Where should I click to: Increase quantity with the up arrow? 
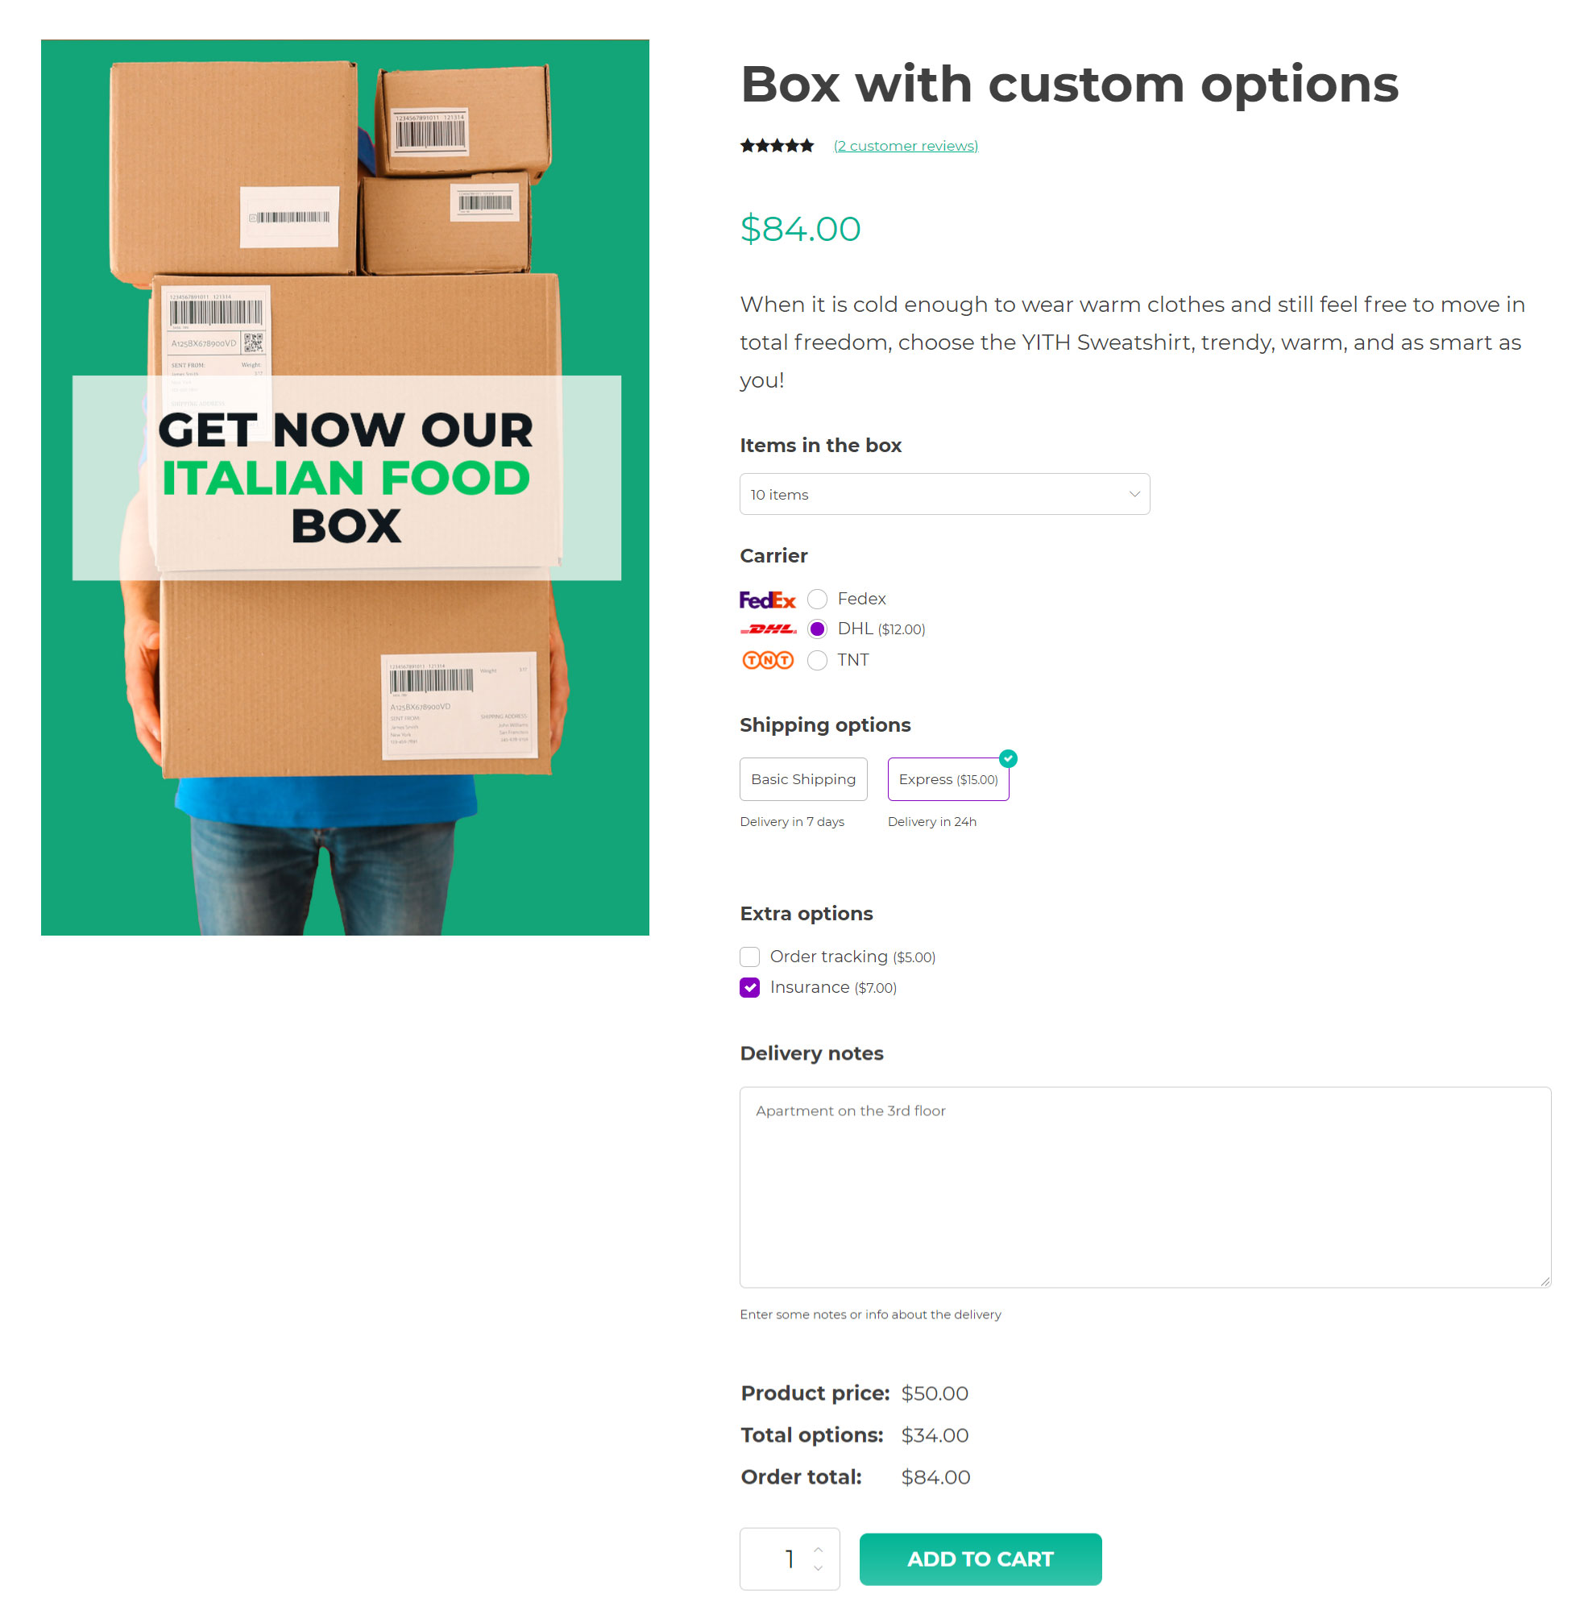pos(819,1549)
